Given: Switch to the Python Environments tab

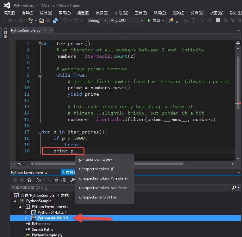Looking at the screenshot, I should pyautogui.click(x=29, y=172).
